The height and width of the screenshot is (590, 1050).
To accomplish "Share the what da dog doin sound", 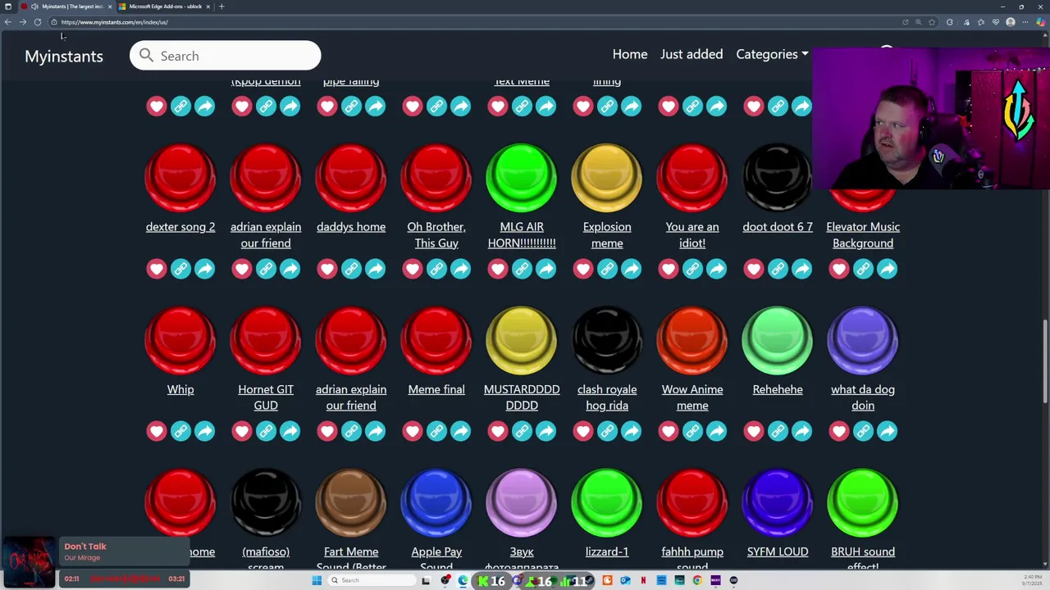I will (887, 431).
